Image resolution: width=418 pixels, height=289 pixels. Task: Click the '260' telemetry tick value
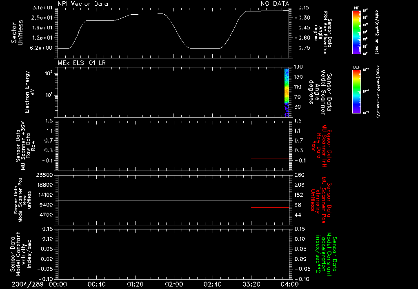[299, 175]
